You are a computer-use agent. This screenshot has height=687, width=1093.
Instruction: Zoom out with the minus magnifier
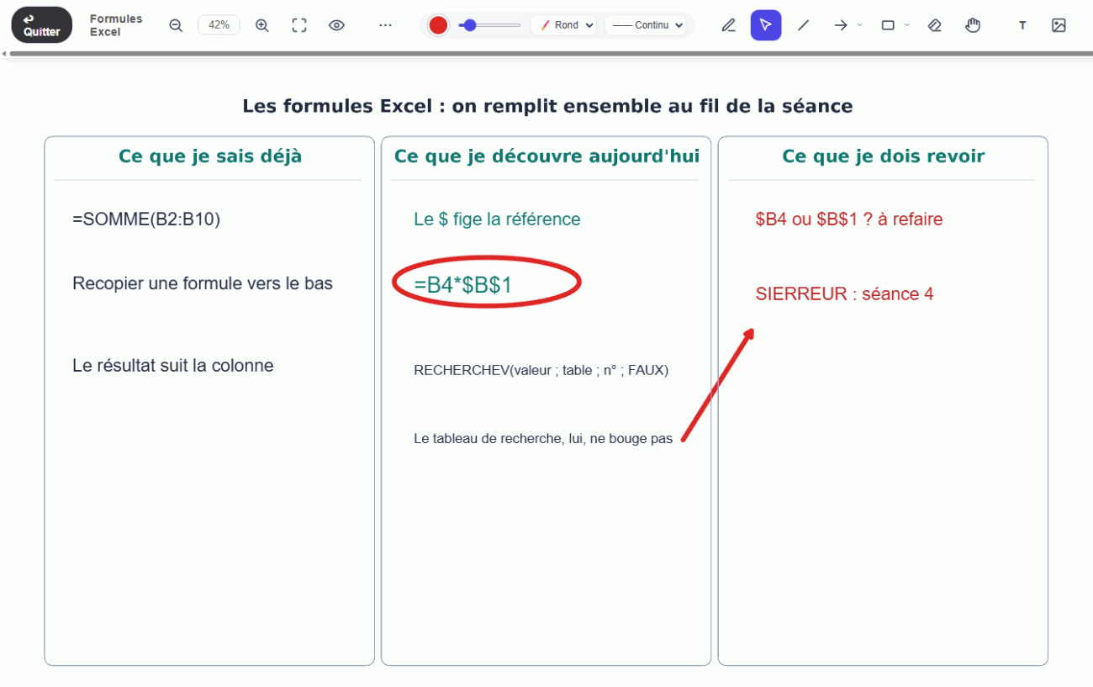click(x=176, y=25)
